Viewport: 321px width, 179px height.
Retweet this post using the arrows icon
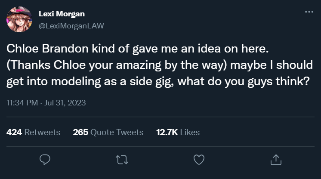pos(122,160)
